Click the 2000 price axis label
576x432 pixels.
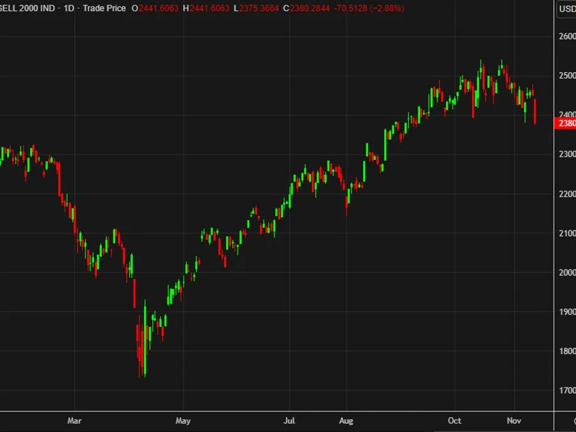567,273
